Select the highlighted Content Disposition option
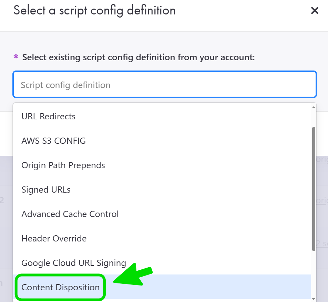Viewport: 328px width, 302px height. (60, 287)
